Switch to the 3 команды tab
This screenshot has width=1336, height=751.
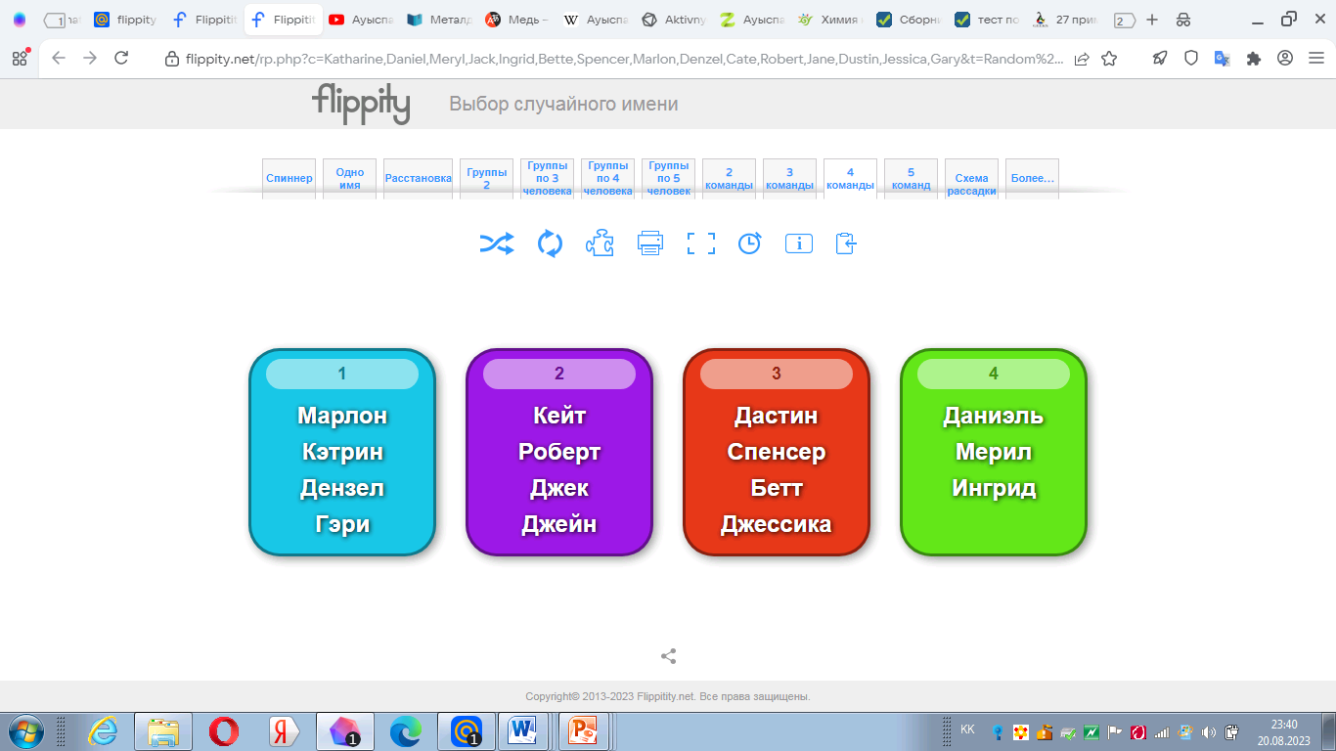tap(790, 179)
